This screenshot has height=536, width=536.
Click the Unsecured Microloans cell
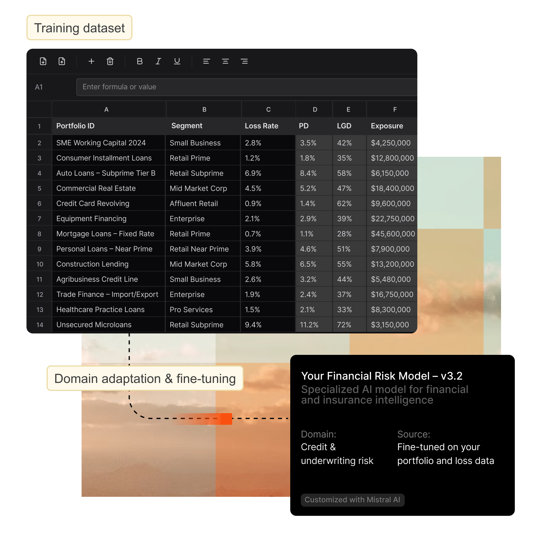click(x=94, y=325)
